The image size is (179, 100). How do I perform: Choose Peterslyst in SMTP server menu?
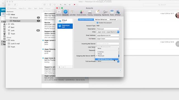click(x=107, y=56)
